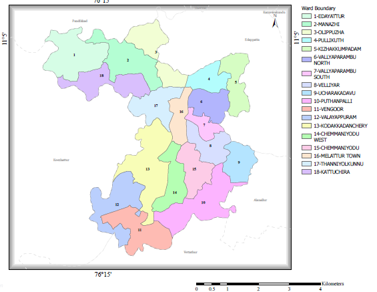Click the legend label '14-CHEMMANIYODU WEST'

[x=336, y=137]
